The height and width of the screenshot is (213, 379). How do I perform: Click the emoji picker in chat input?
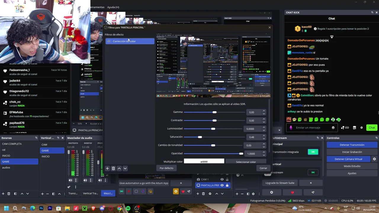(333, 128)
